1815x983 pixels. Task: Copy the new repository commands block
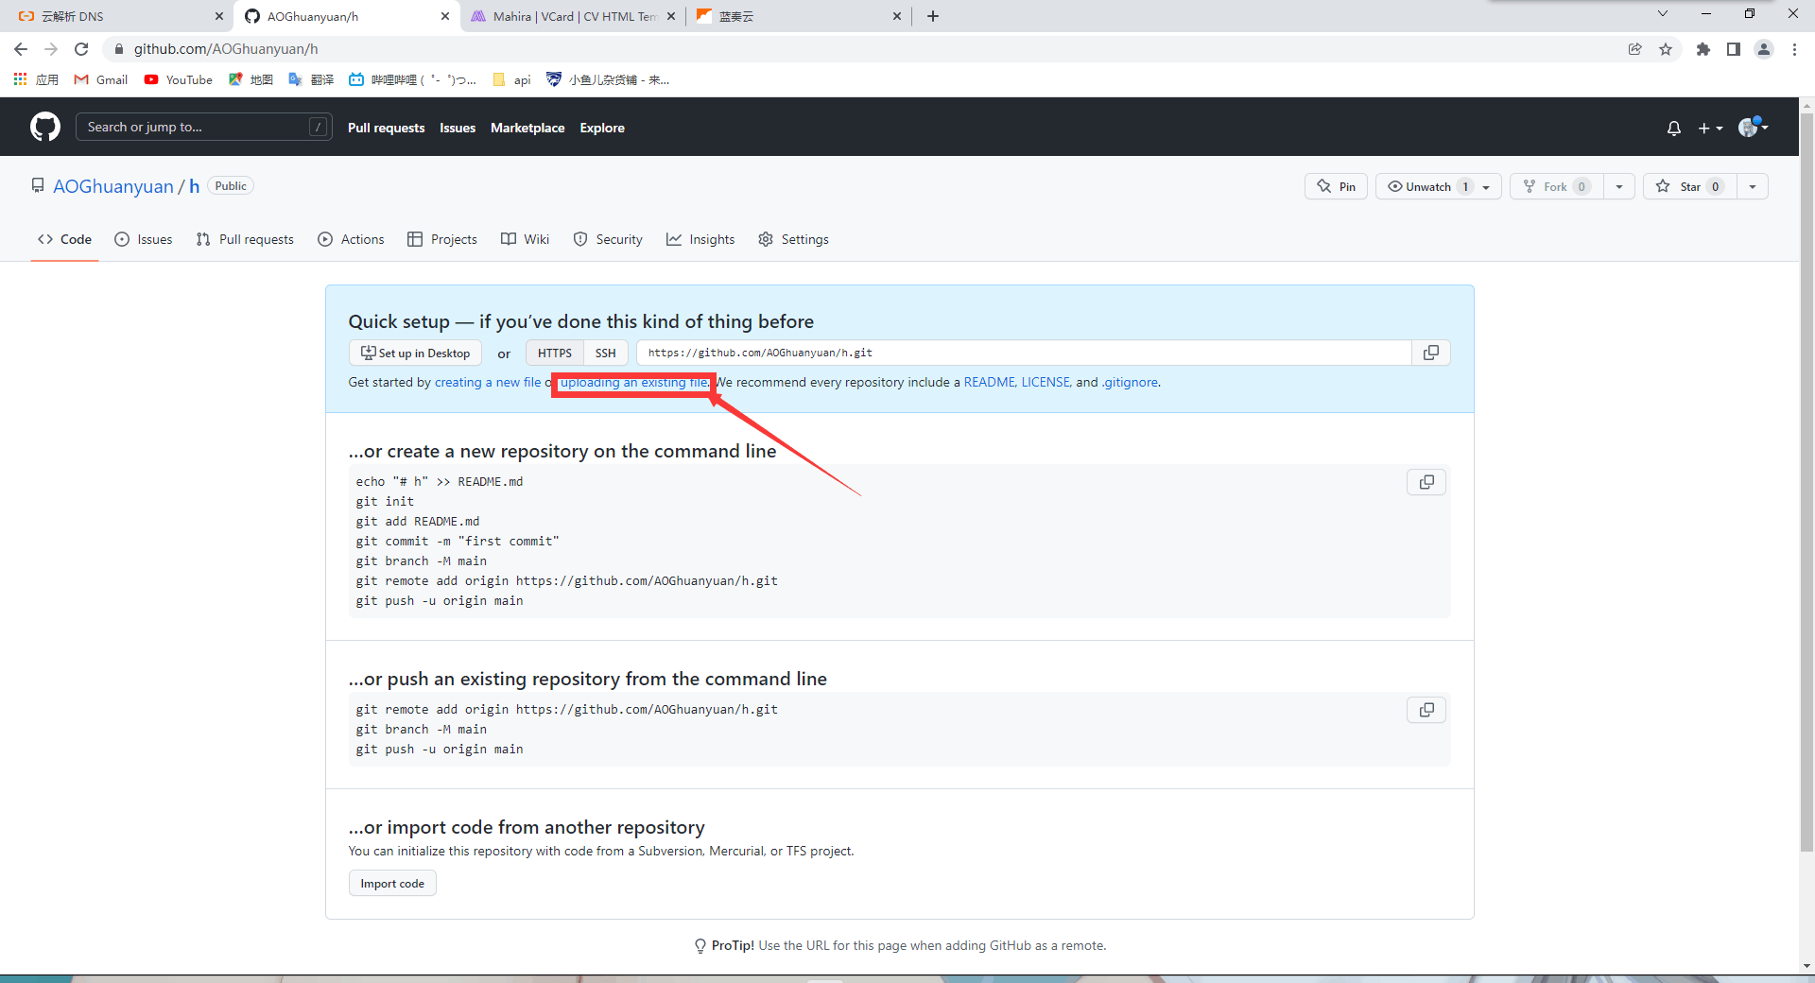coord(1426,482)
